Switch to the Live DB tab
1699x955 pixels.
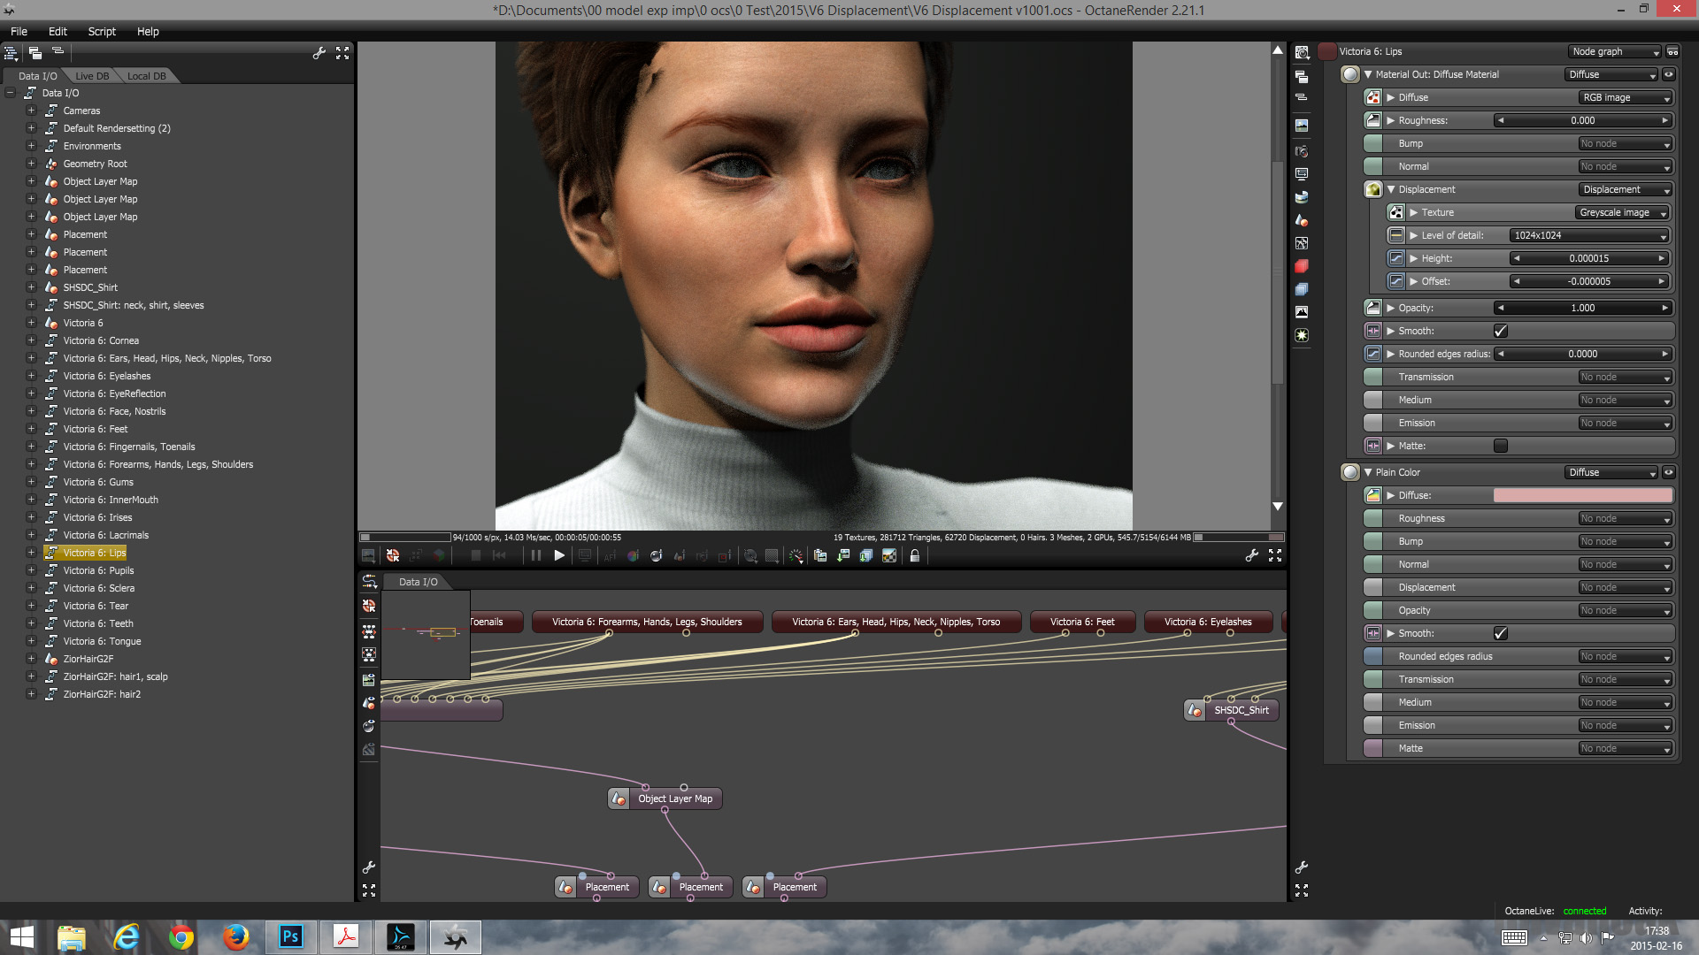point(92,76)
